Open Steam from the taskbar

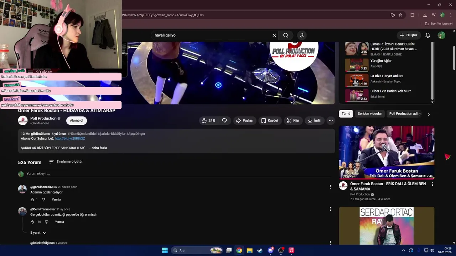[260, 250]
